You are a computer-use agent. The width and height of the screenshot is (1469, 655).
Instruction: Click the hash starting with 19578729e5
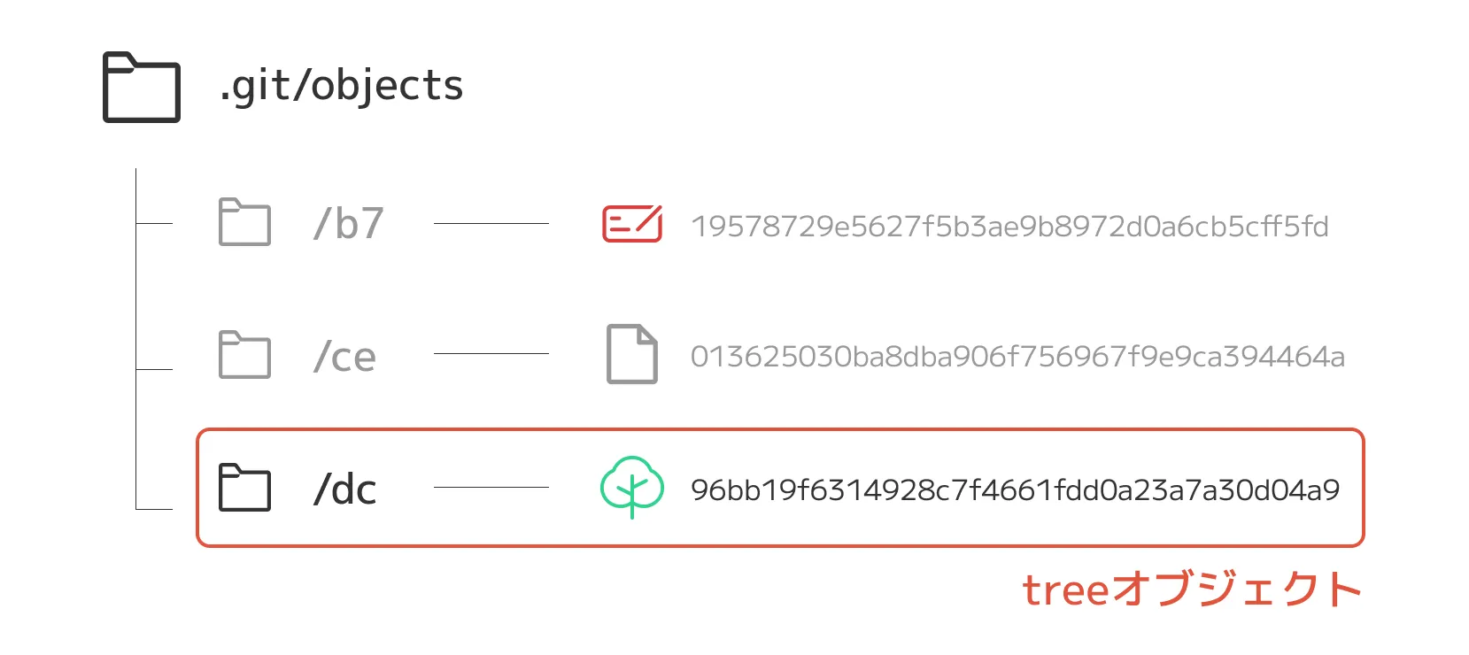tap(1009, 227)
